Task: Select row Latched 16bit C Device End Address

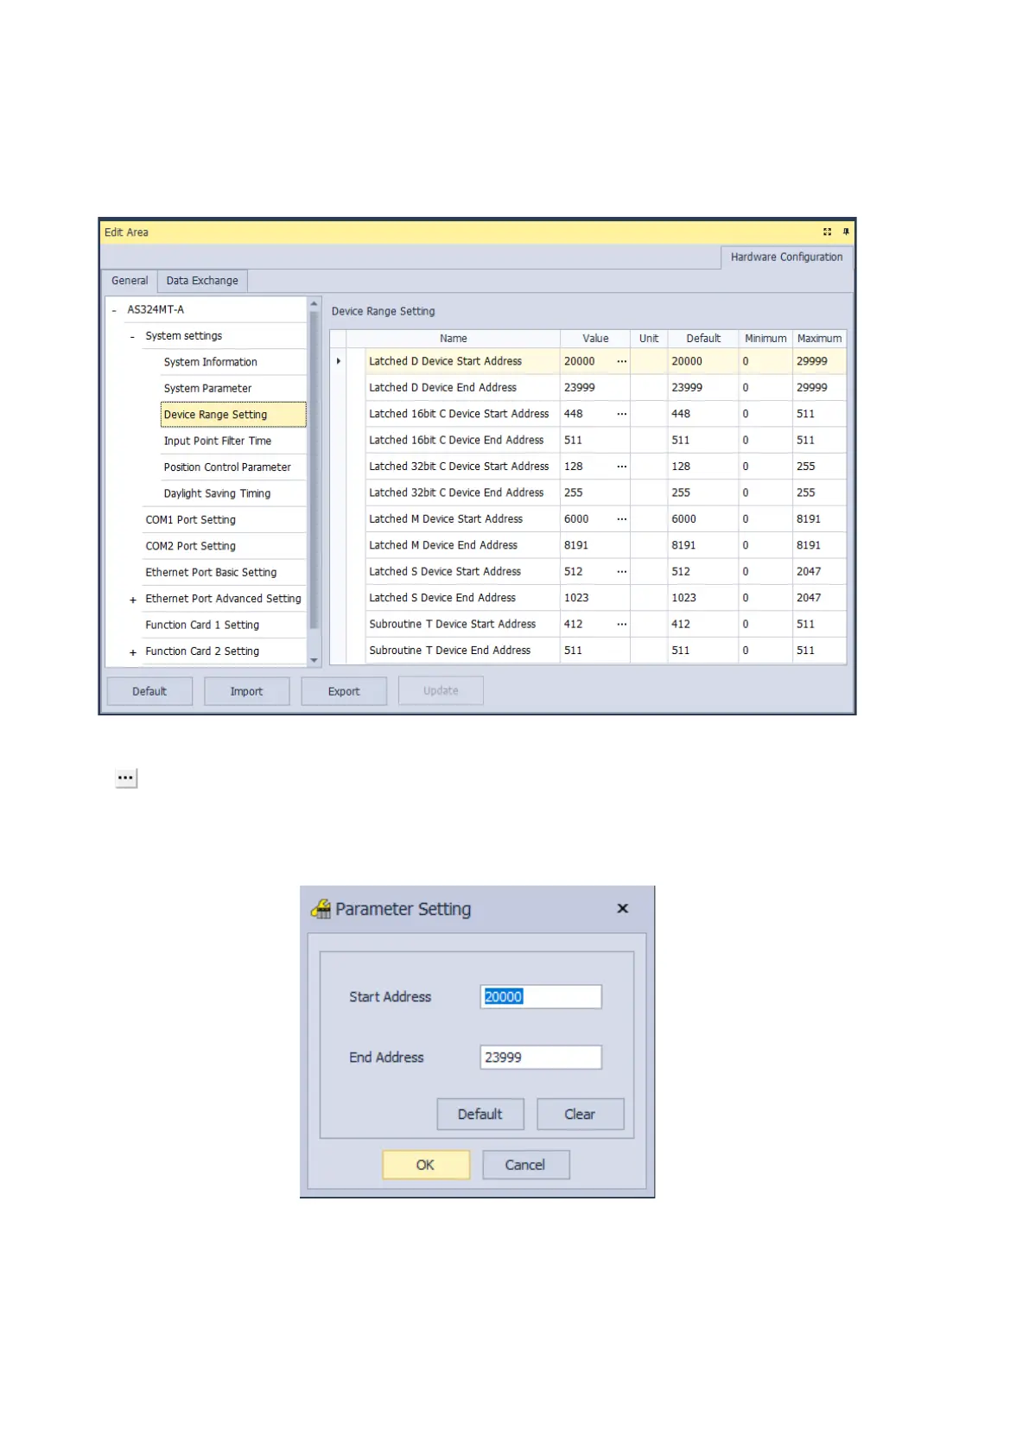Action: point(588,441)
